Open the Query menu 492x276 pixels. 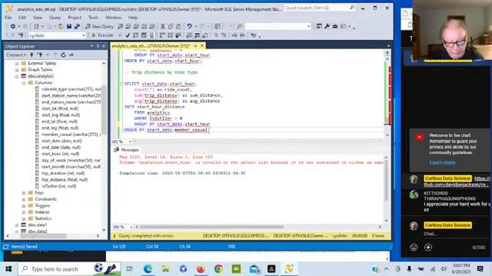click(55, 18)
